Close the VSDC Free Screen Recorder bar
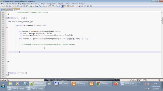Viewport: 163px width, 91px height. pyautogui.click(x=117, y=79)
